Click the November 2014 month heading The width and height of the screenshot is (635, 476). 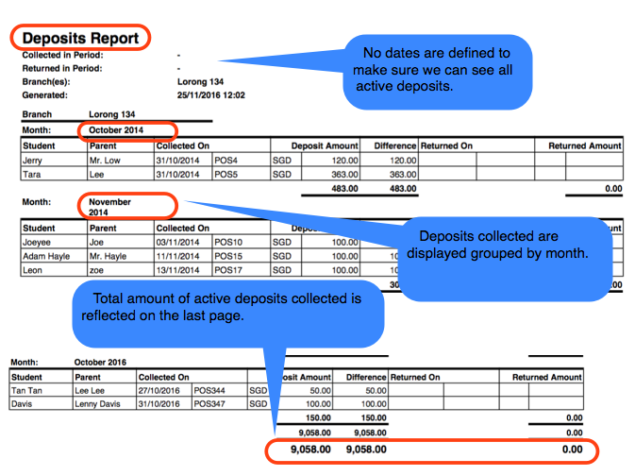pyautogui.click(x=109, y=207)
